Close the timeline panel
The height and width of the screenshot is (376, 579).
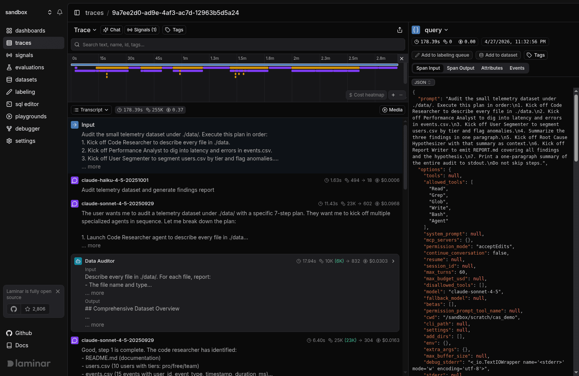pyautogui.click(x=401, y=59)
